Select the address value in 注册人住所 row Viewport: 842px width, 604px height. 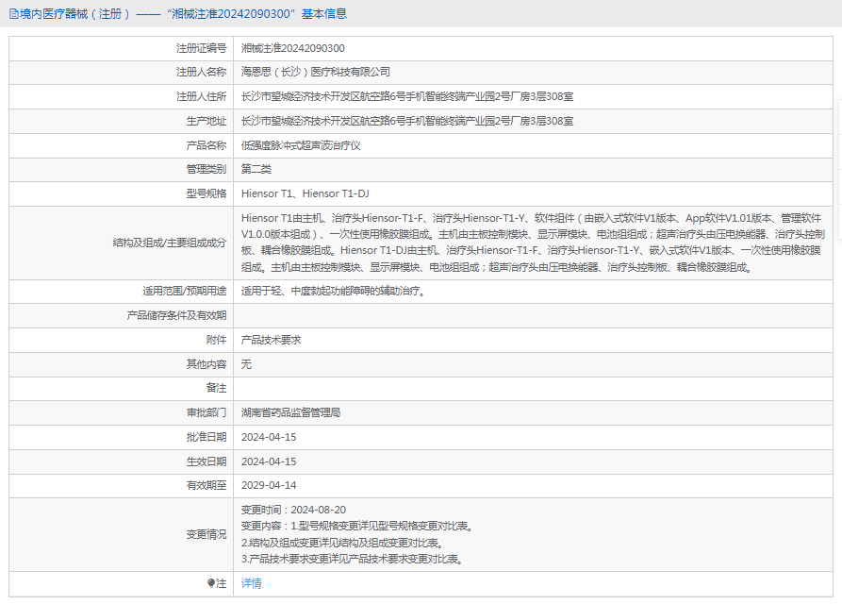407,96
